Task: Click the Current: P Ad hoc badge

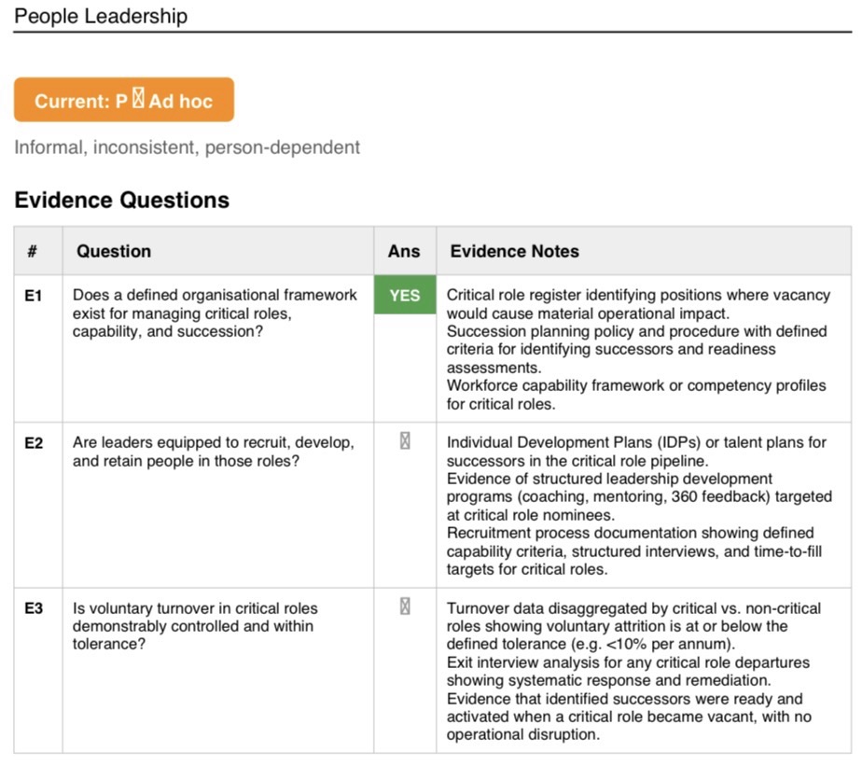Action: 124,100
